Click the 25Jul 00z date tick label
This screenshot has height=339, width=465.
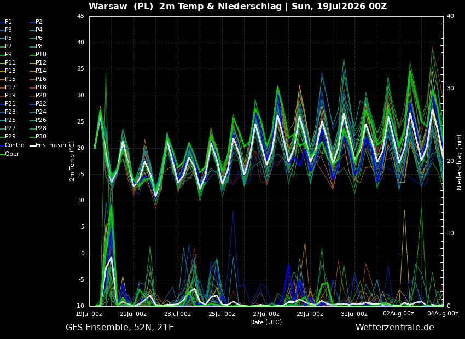click(x=222, y=313)
